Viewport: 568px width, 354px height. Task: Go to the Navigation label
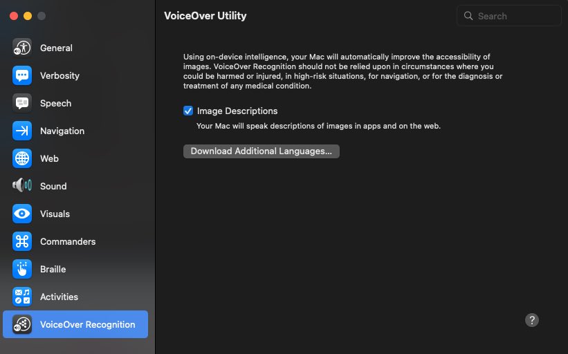click(x=62, y=131)
